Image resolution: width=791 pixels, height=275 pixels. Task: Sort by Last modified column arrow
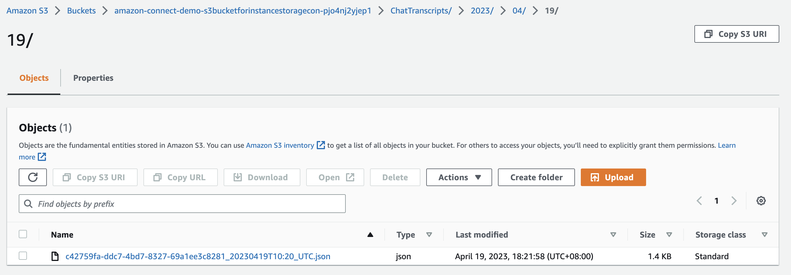[x=613, y=235]
